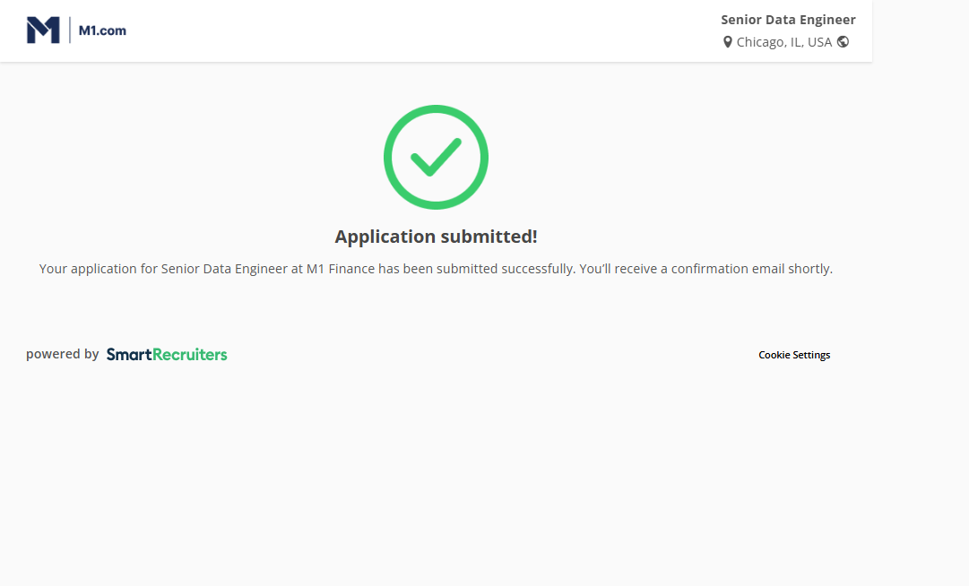Select the Senior Data Engineer header title
969x586 pixels.
pyautogui.click(x=788, y=20)
